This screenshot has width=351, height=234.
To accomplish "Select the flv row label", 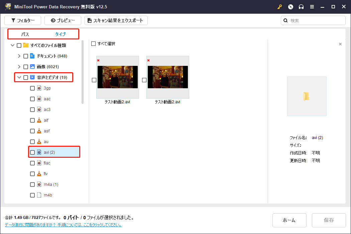I will point(46,173).
